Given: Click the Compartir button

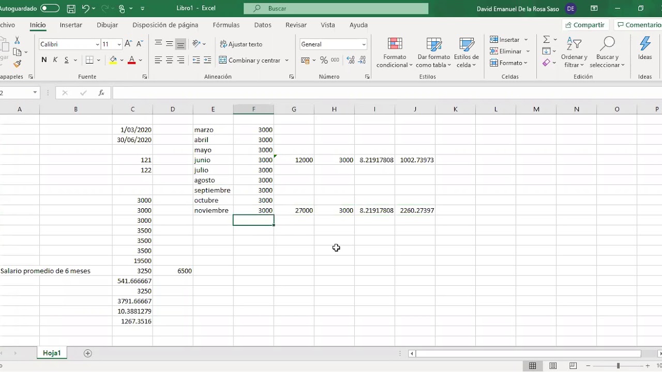Looking at the screenshot, I should click(585, 25).
